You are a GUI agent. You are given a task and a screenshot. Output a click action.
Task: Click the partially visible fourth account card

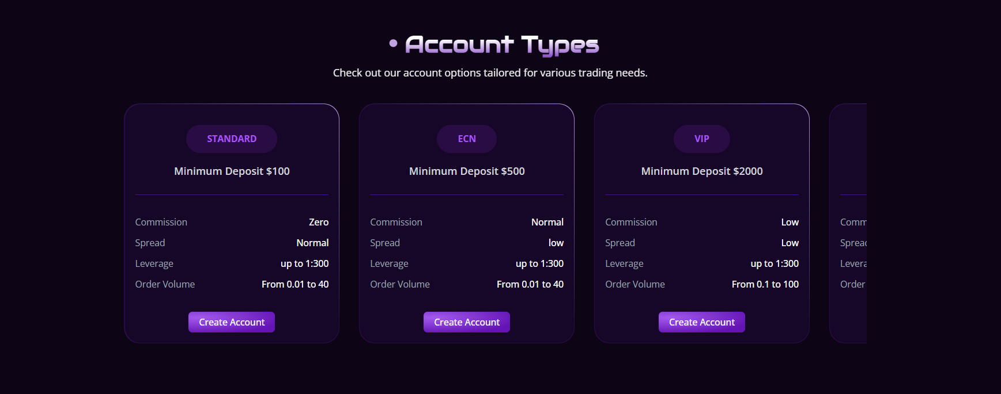click(848, 223)
